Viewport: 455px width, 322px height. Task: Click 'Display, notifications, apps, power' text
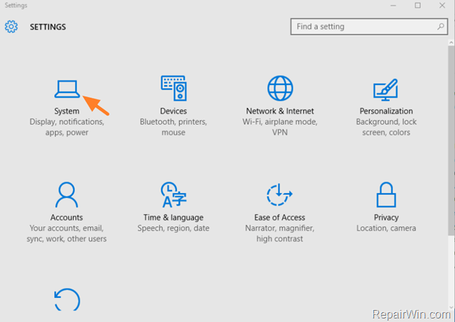(67, 127)
